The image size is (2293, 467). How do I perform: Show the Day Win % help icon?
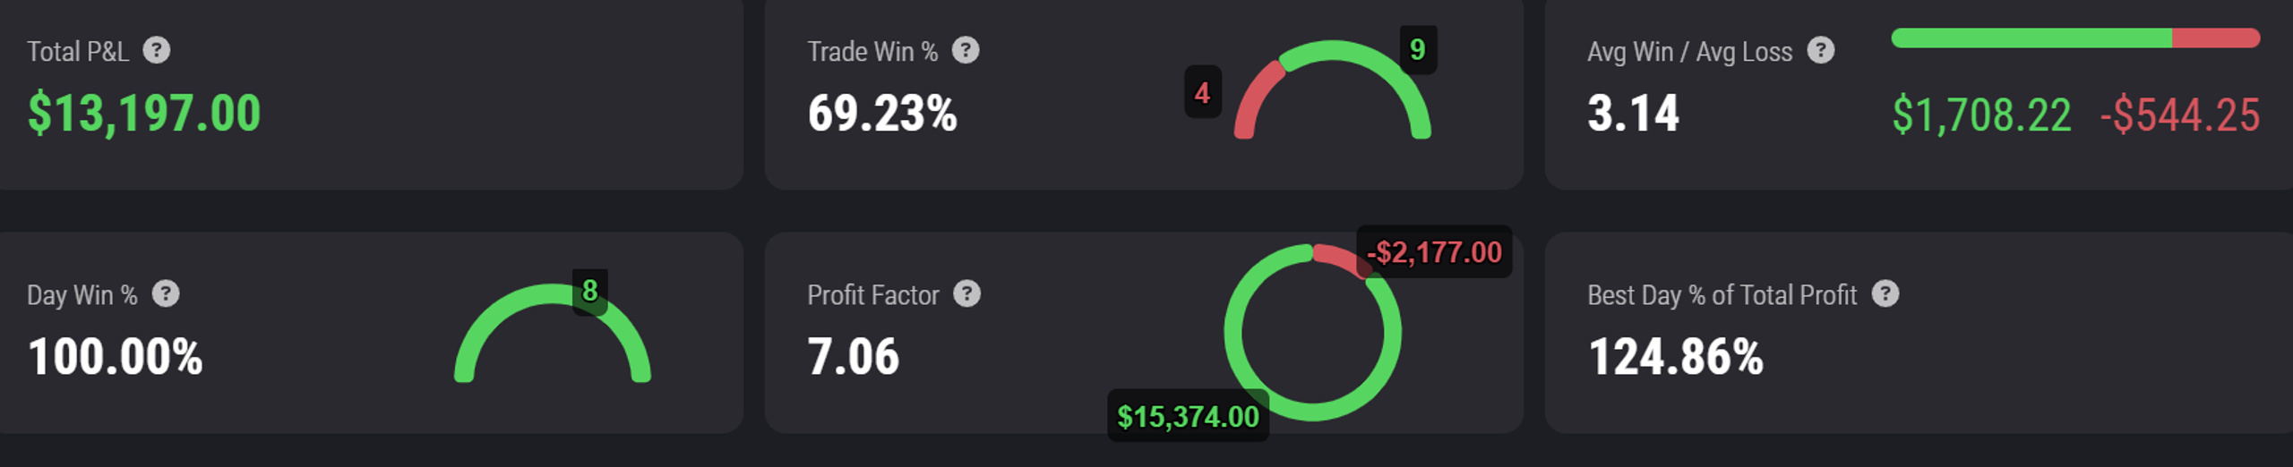click(x=166, y=293)
